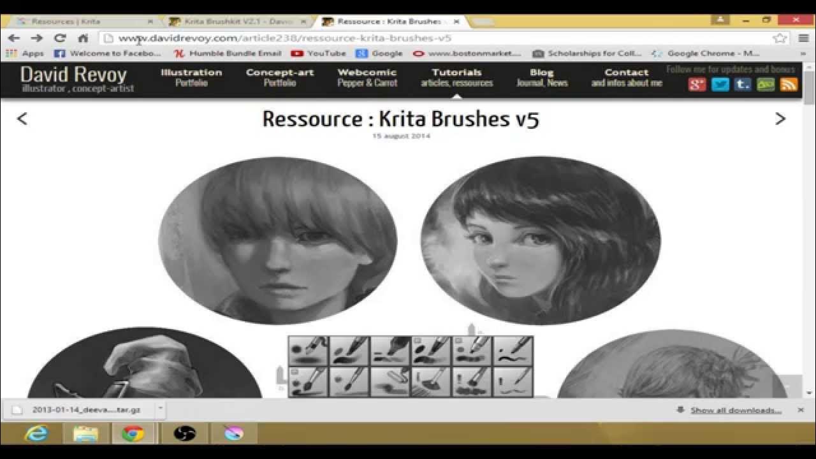
Task: Click the Chrome taskbar icon
Action: (133, 433)
